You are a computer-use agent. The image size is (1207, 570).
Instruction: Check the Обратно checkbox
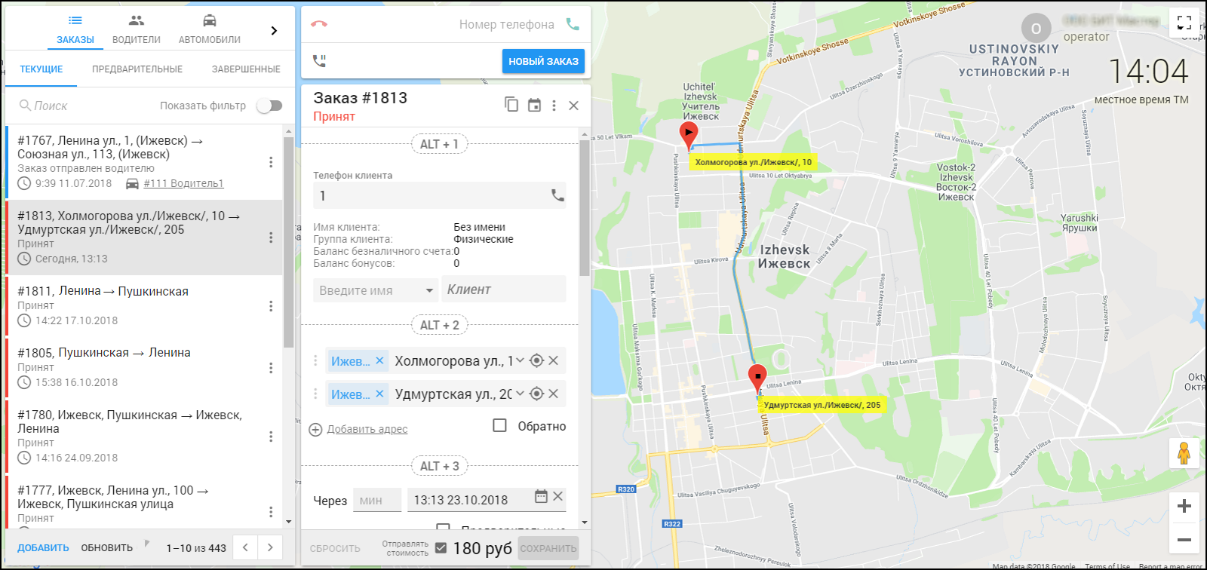499,426
